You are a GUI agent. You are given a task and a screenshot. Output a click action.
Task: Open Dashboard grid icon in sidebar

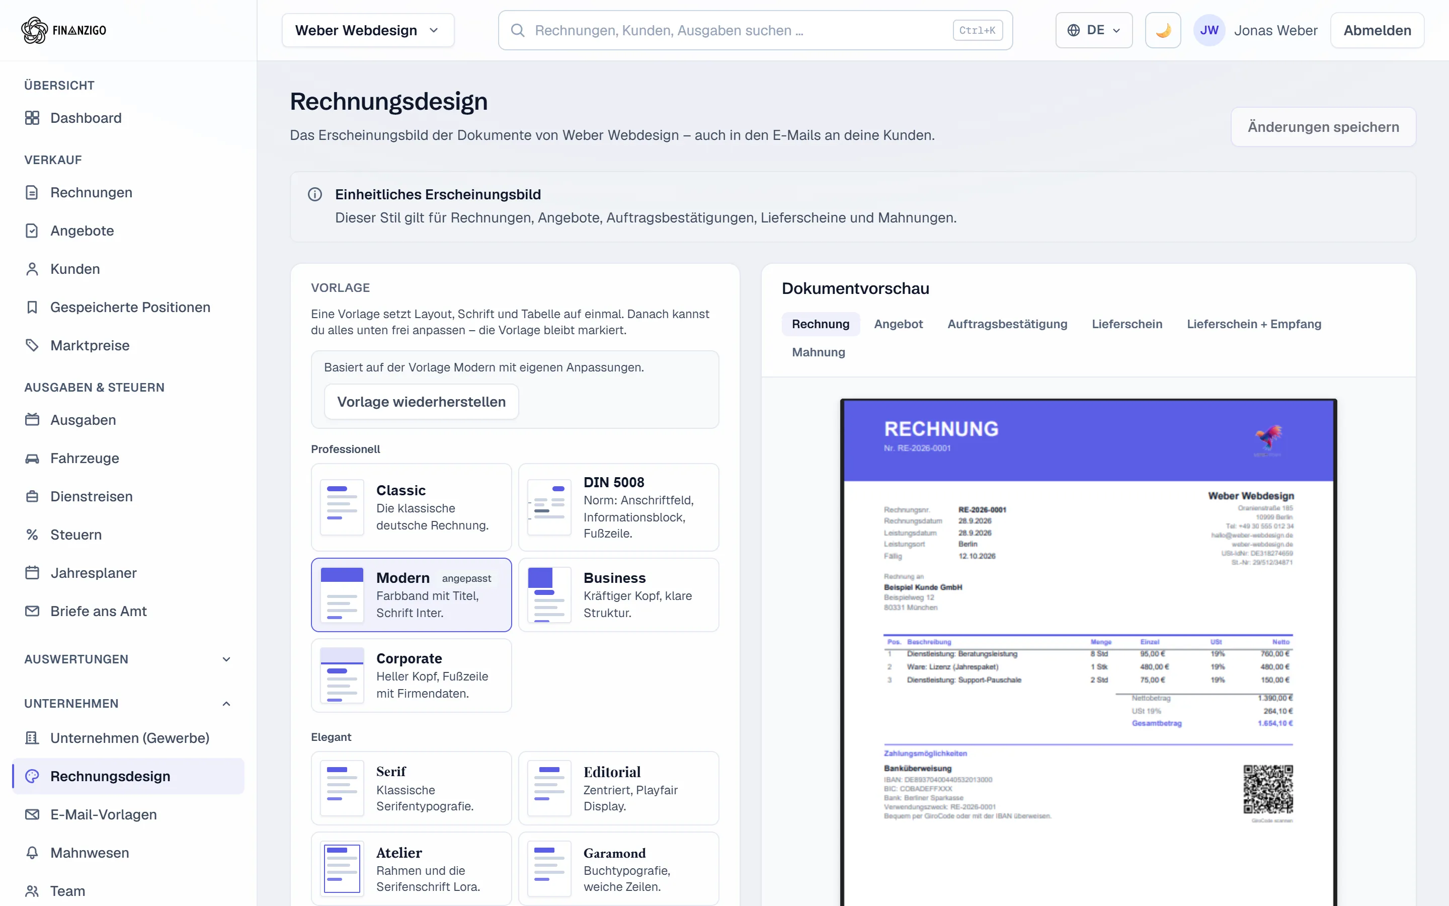click(x=32, y=118)
